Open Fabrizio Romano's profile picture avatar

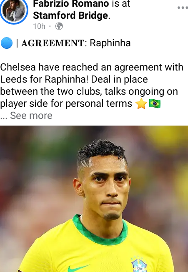click(14, 11)
